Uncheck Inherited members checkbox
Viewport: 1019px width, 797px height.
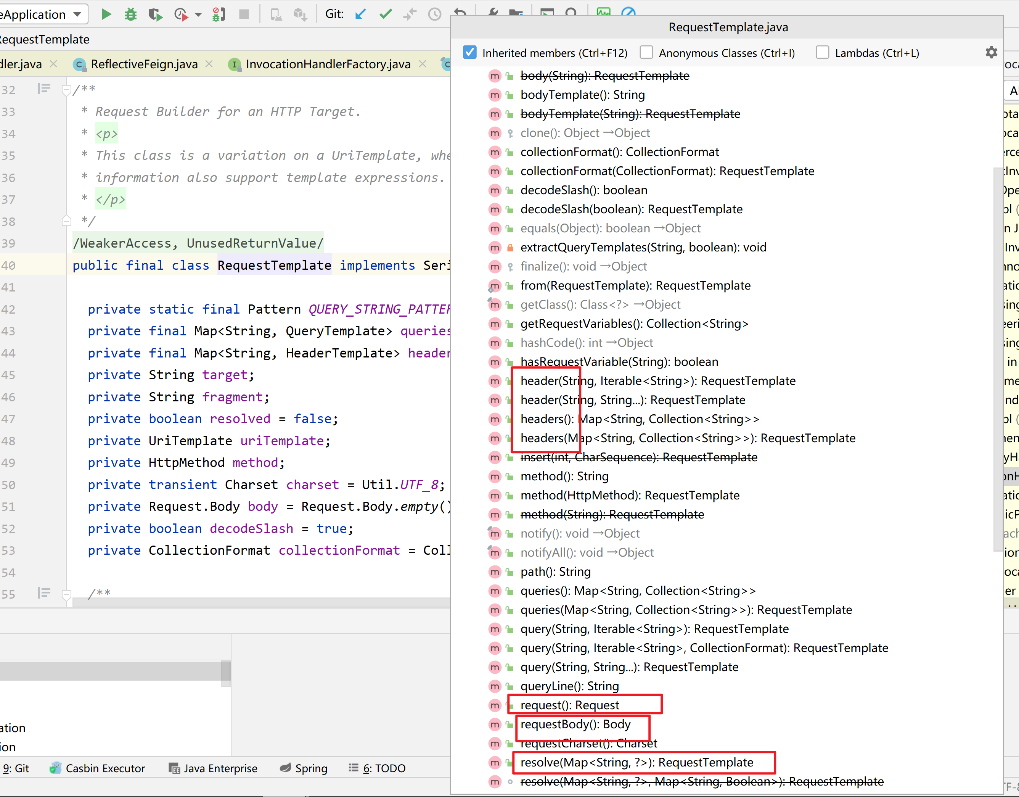(469, 52)
